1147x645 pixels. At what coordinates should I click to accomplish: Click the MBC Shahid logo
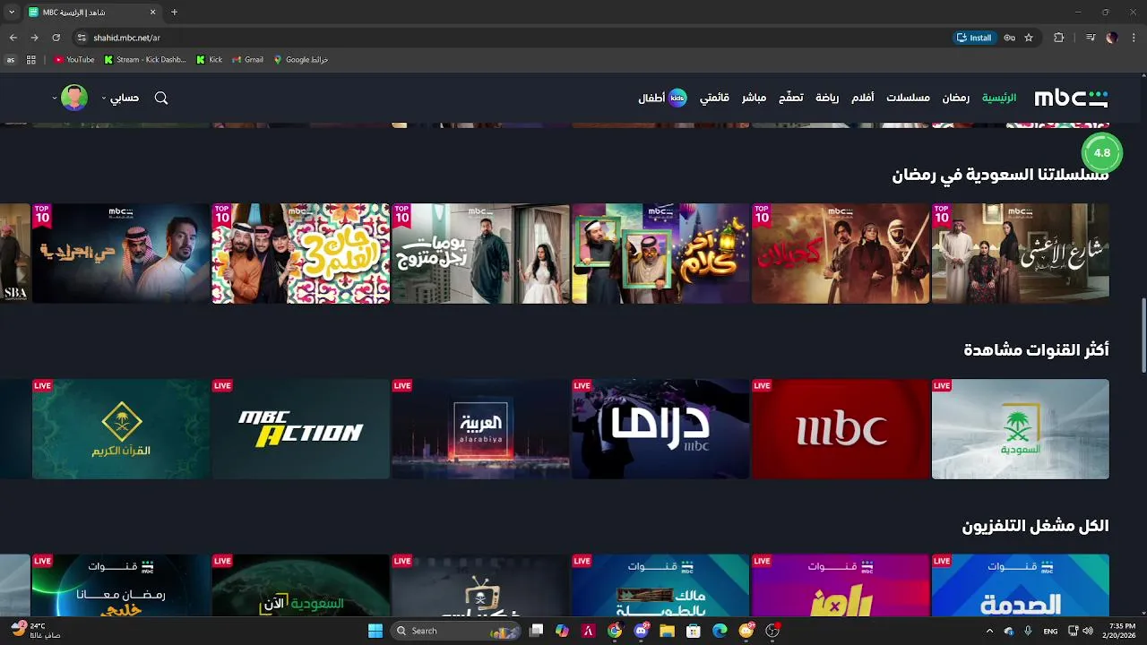coord(1071,98)
